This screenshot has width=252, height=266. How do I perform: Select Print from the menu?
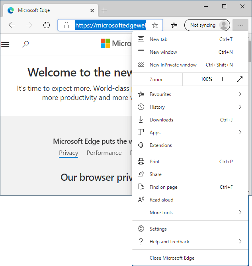click(x=190, y=162)
